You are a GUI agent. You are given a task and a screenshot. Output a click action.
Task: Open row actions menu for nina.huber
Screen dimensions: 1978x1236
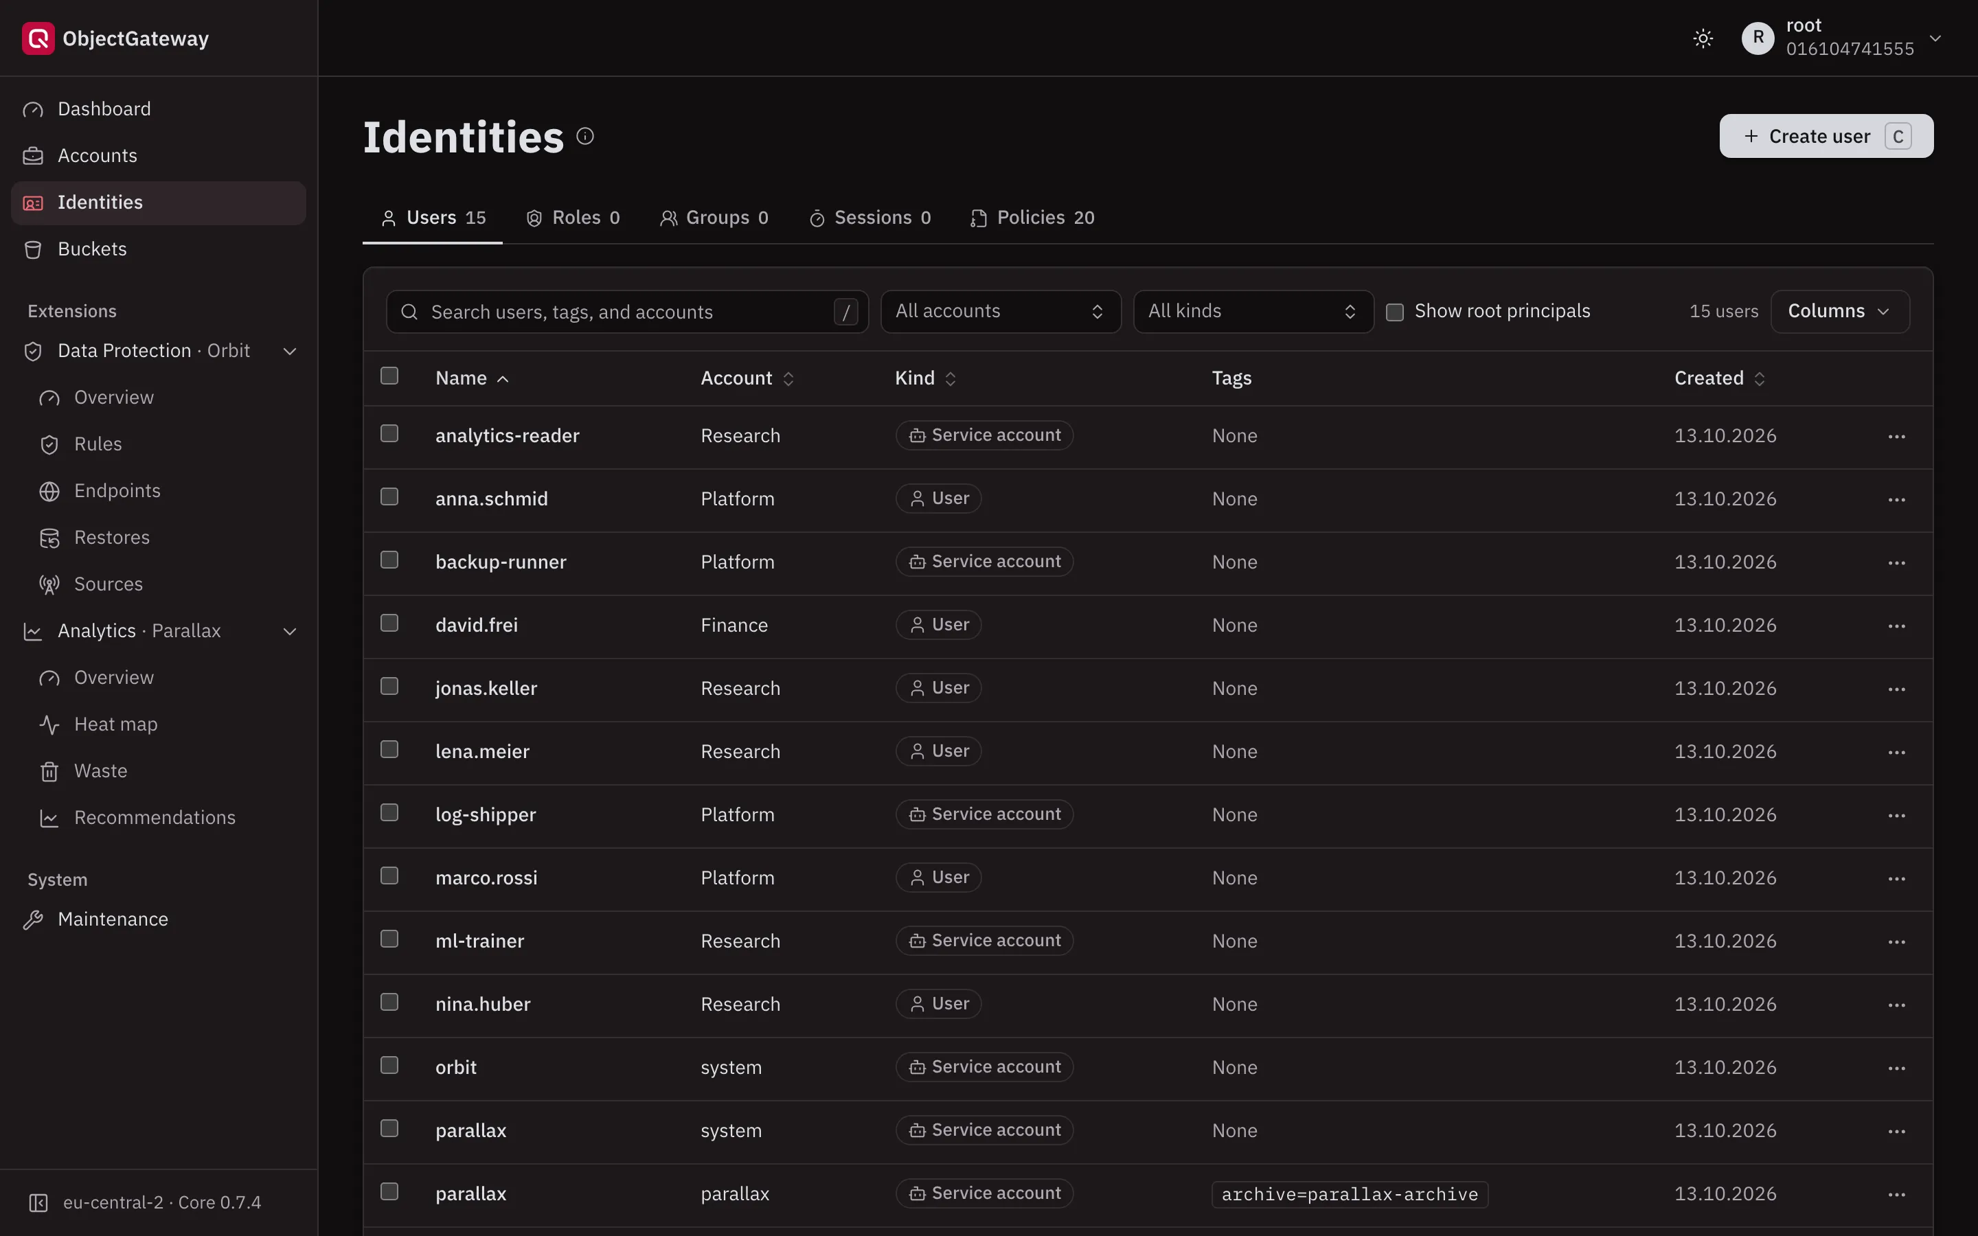(x=1896, y=1005)
